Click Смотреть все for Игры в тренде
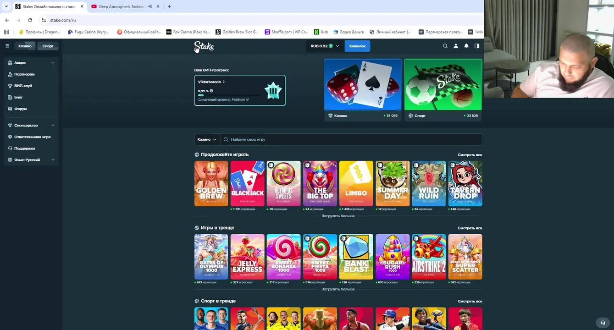 [x=470, y=228]
